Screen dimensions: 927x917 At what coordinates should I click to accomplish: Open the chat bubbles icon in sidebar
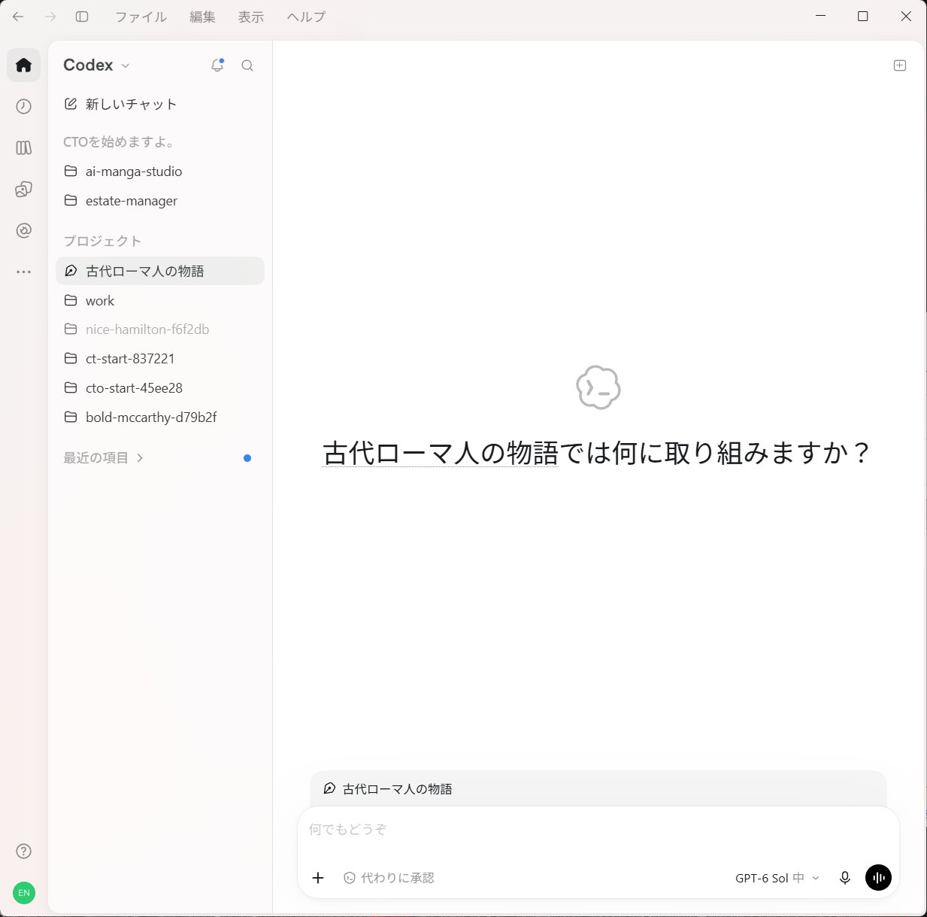click(x=24, y=189)
